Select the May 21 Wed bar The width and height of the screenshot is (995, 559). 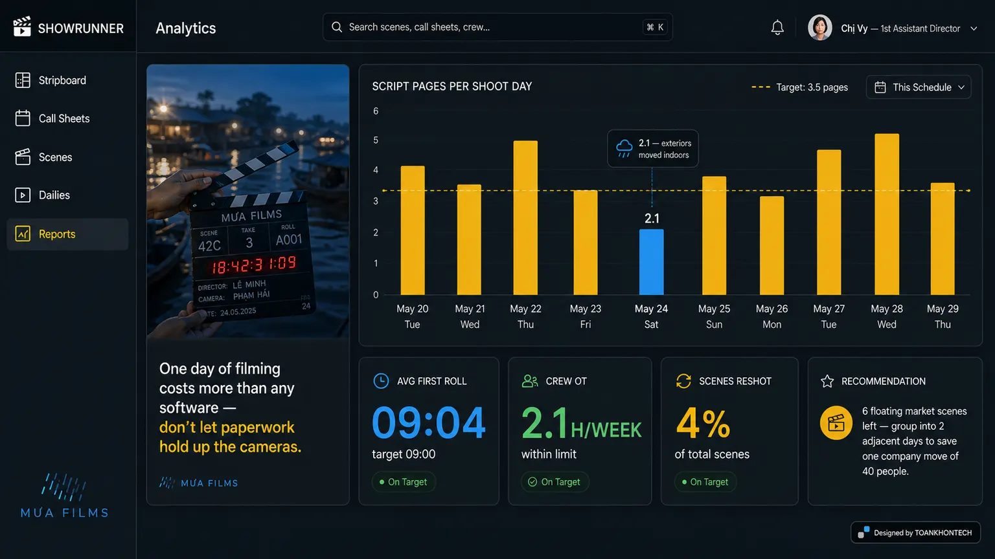(469, 240)
